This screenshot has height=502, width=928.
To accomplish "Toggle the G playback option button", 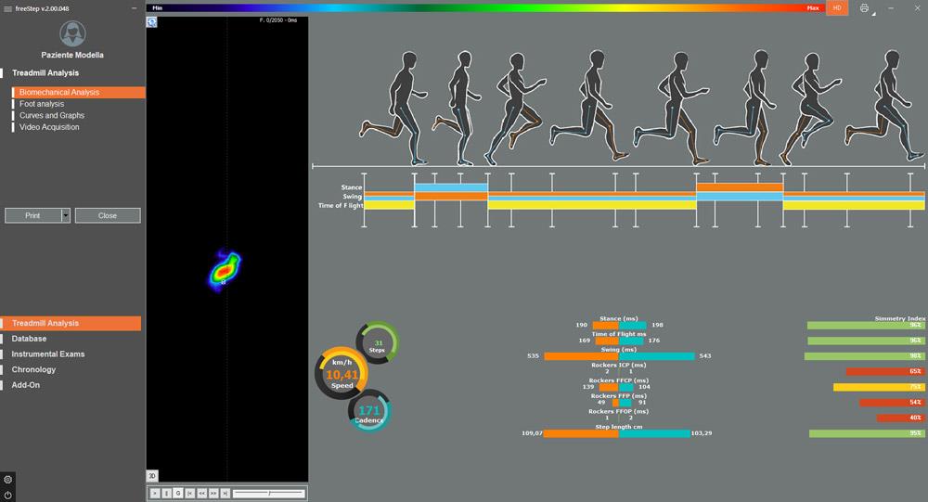I will 178,494.
